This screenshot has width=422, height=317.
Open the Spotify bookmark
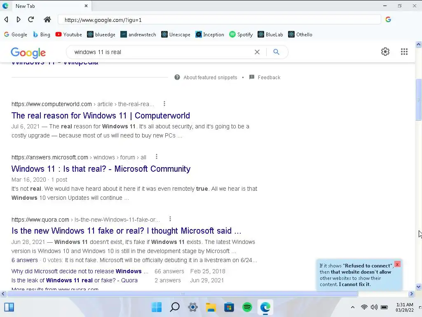[241, 35]
